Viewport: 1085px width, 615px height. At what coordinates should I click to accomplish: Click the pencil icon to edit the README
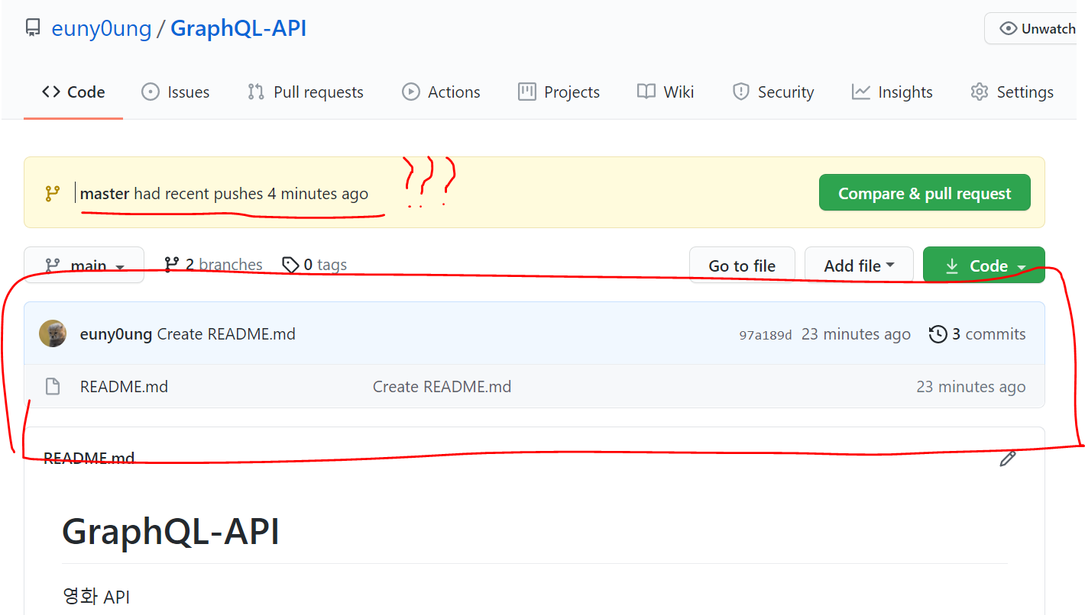coord(1008,458)
